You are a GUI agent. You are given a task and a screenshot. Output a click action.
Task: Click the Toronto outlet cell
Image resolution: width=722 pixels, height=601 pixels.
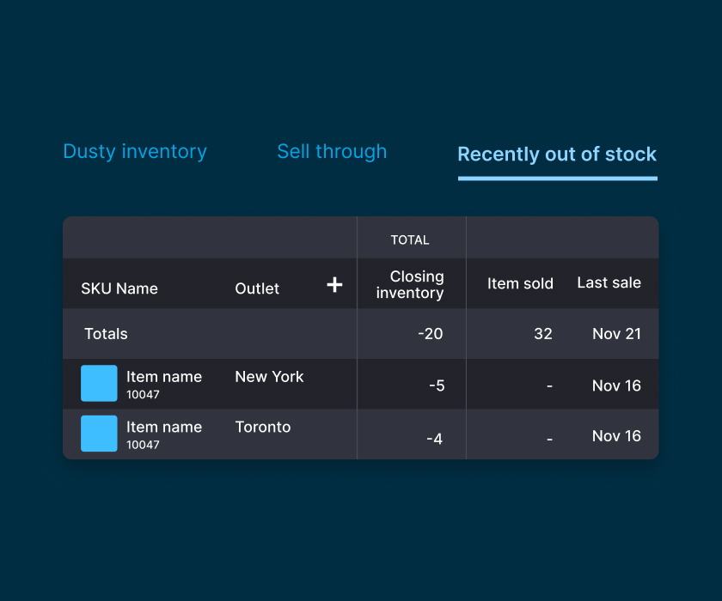[x=263, y=428]
